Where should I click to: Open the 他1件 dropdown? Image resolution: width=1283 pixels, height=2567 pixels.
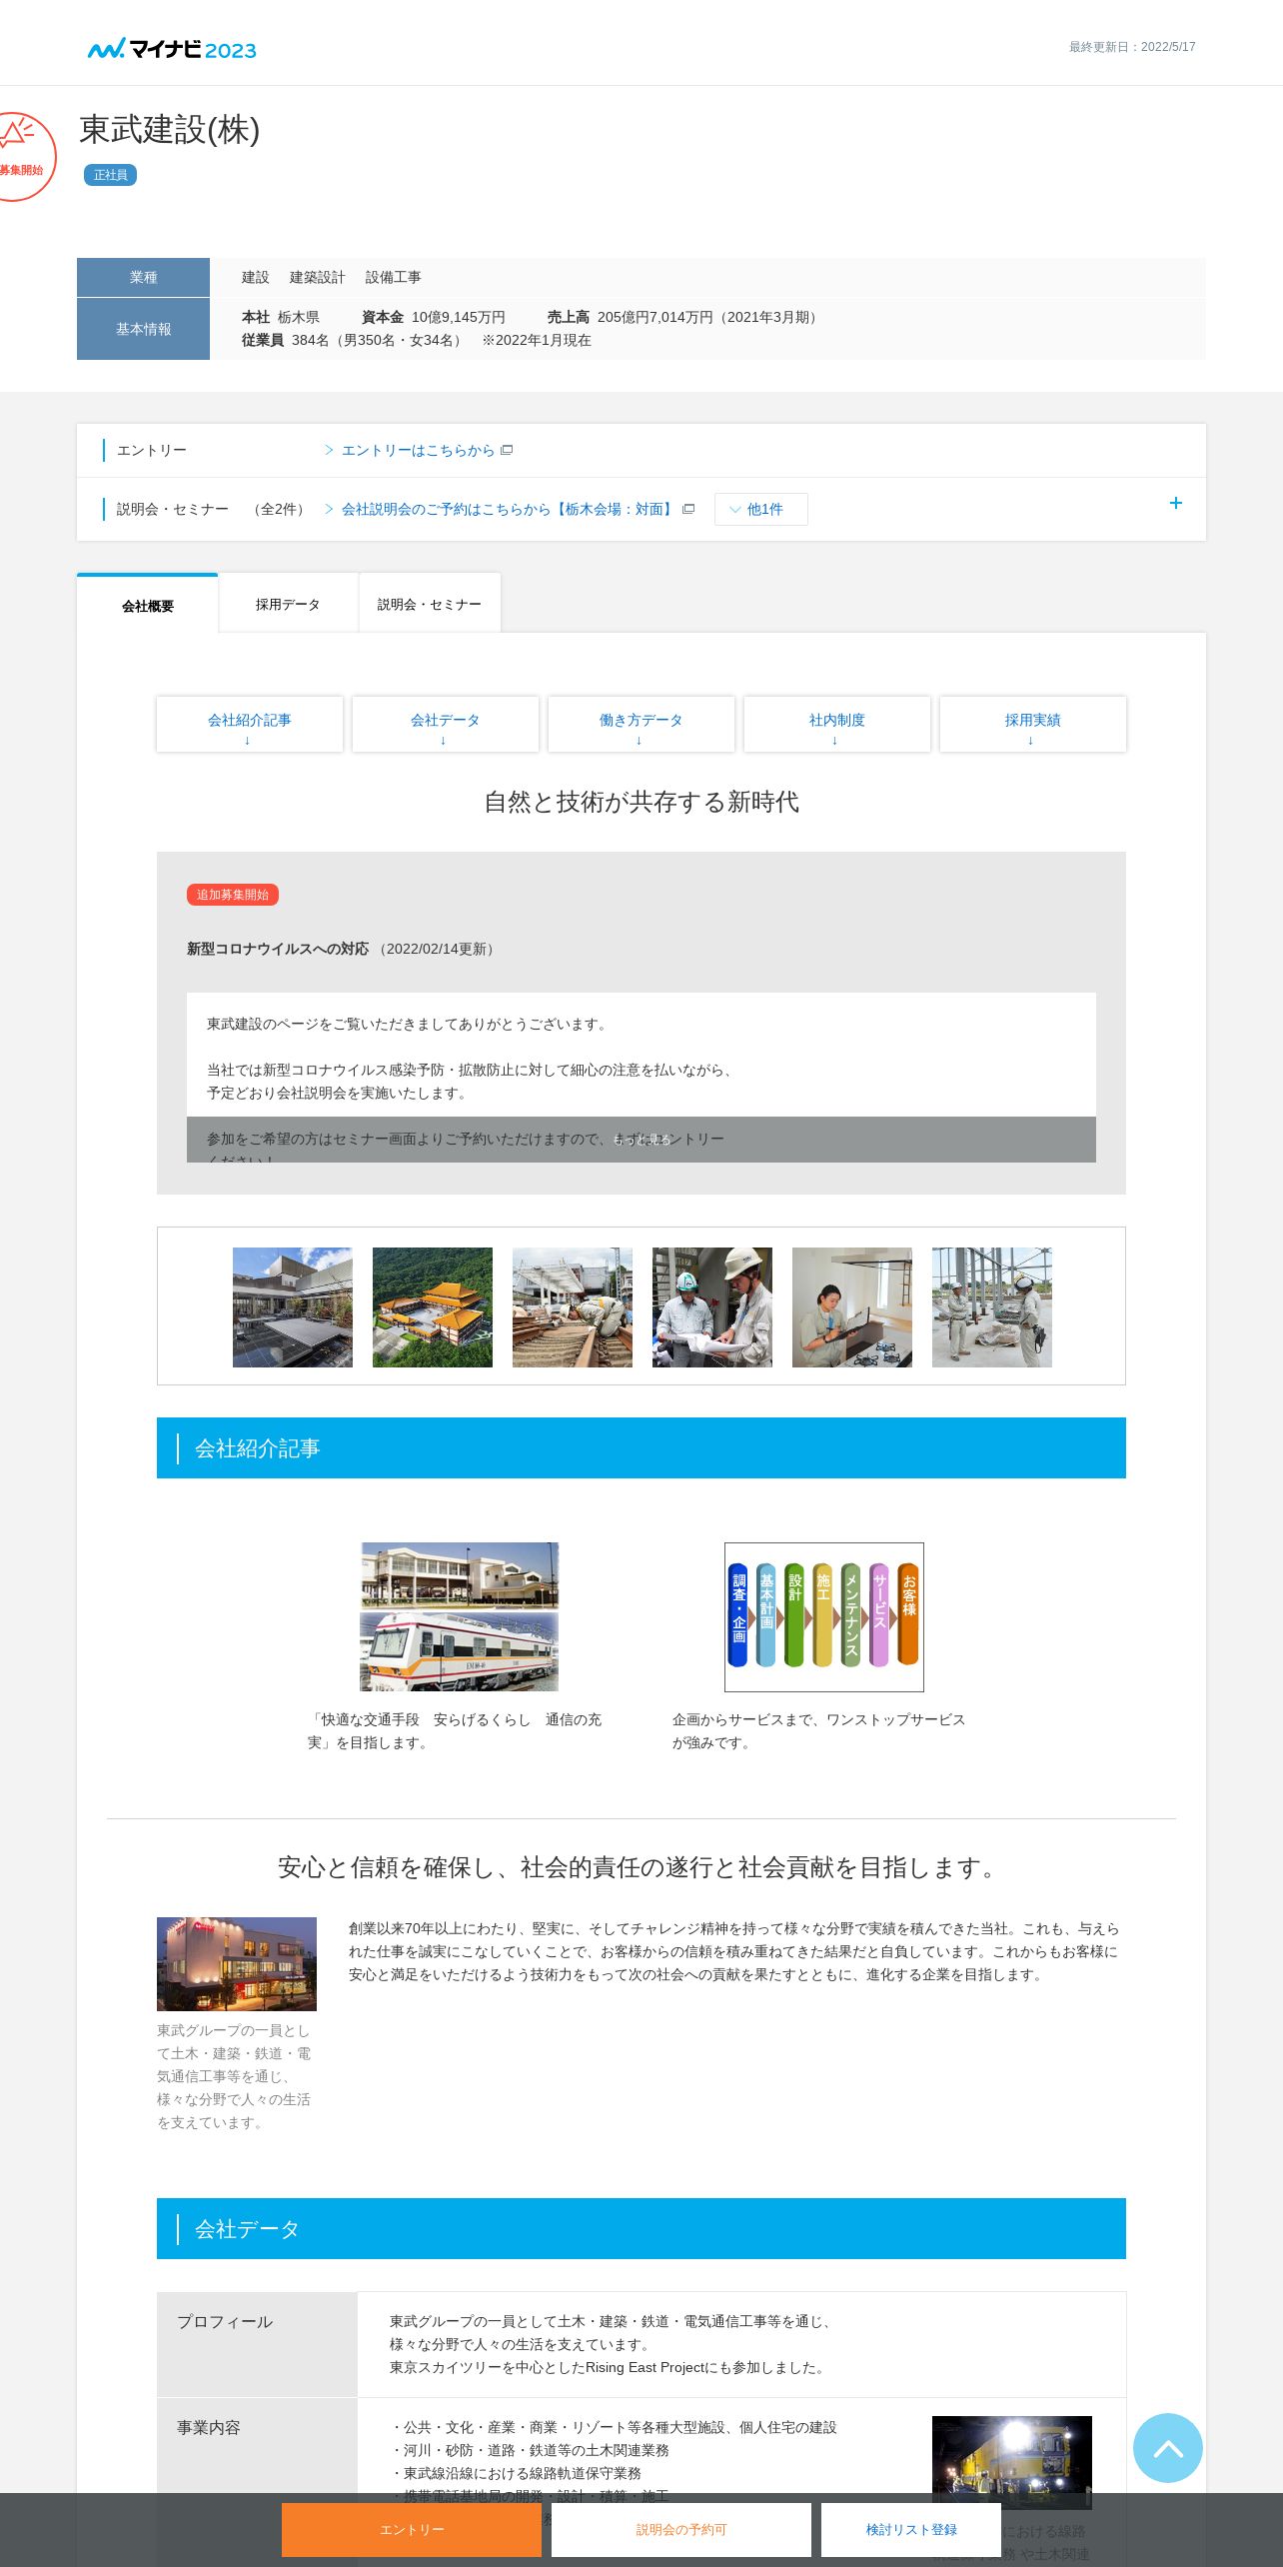point(760,509)
